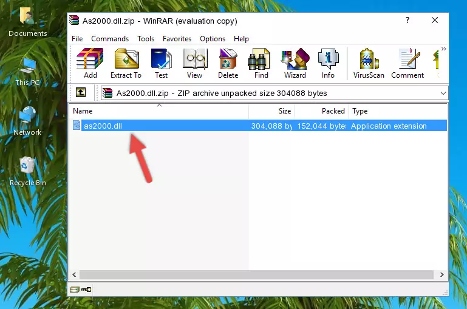
Task: Select the Recycle Bin desktop icon
Action: [28, 171]
